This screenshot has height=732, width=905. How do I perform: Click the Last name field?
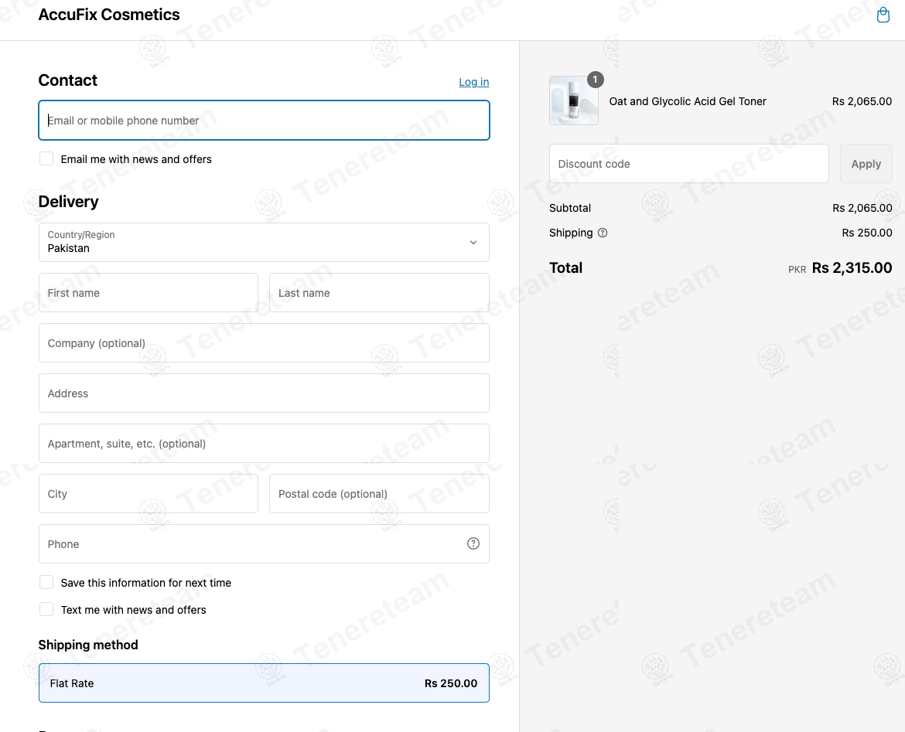click(379, 292)
